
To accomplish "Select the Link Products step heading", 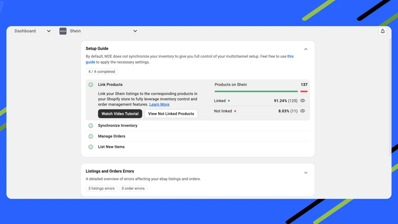I will 110,85.
